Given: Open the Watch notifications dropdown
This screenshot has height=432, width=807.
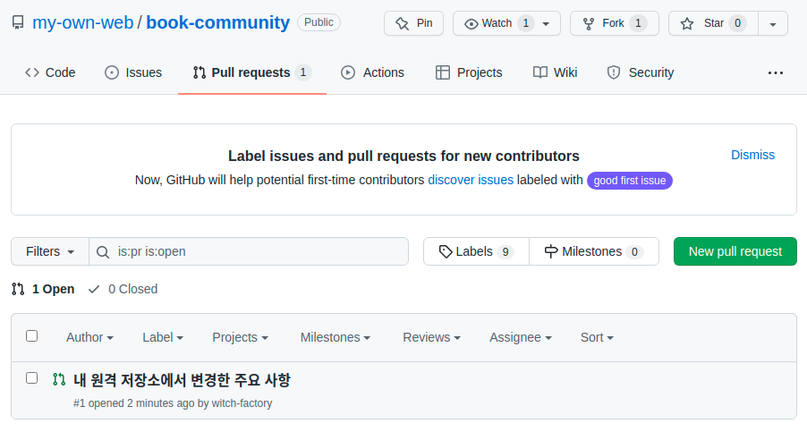Looking at the screenshot, I should (506, 23).
